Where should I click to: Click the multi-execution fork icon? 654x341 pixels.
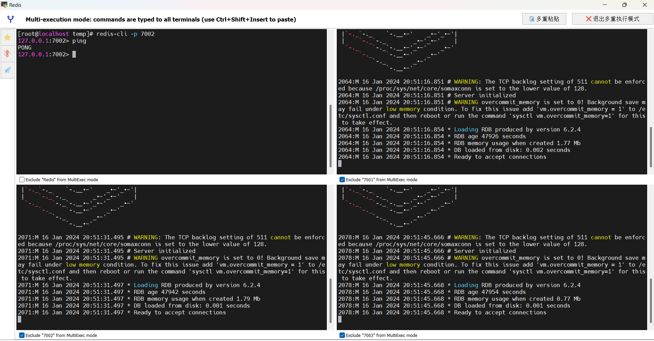[11, 19]
